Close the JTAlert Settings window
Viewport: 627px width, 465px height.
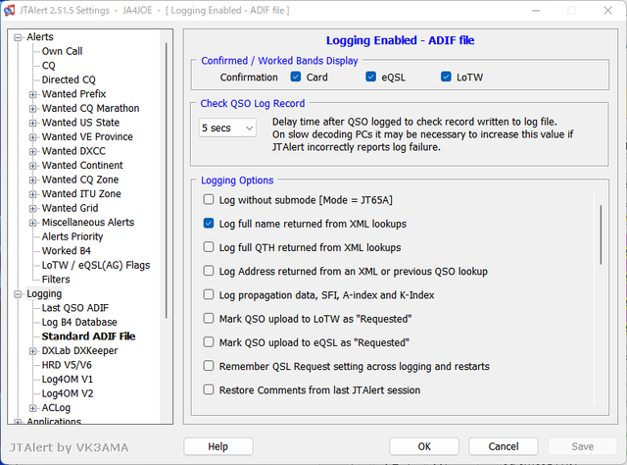[607, 11]
